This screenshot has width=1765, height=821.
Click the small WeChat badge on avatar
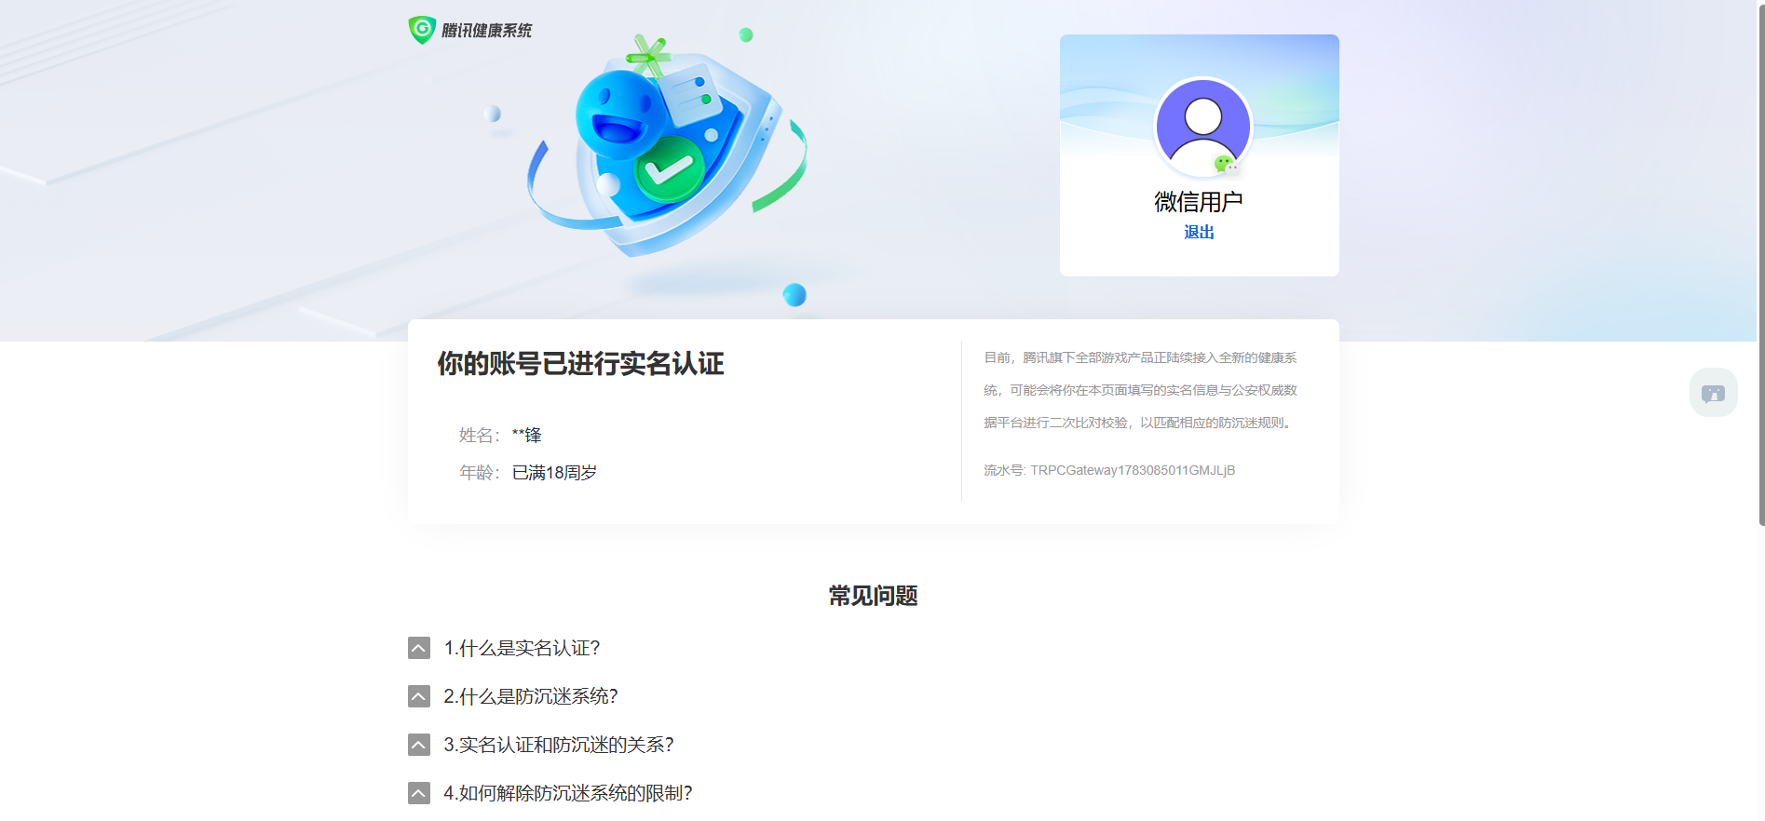coord(1228,165)
